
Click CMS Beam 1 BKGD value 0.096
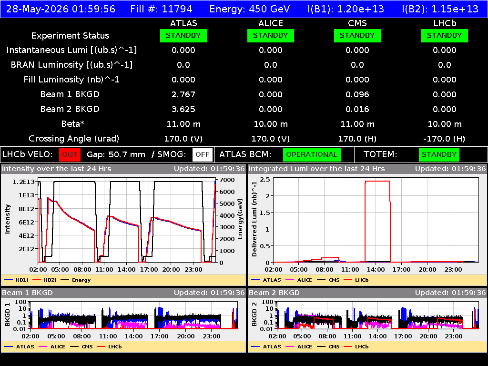click(357, 94)
